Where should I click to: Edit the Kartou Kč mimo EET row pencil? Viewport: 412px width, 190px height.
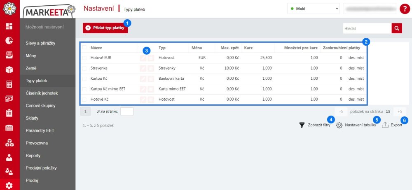[x=143, y=89]
